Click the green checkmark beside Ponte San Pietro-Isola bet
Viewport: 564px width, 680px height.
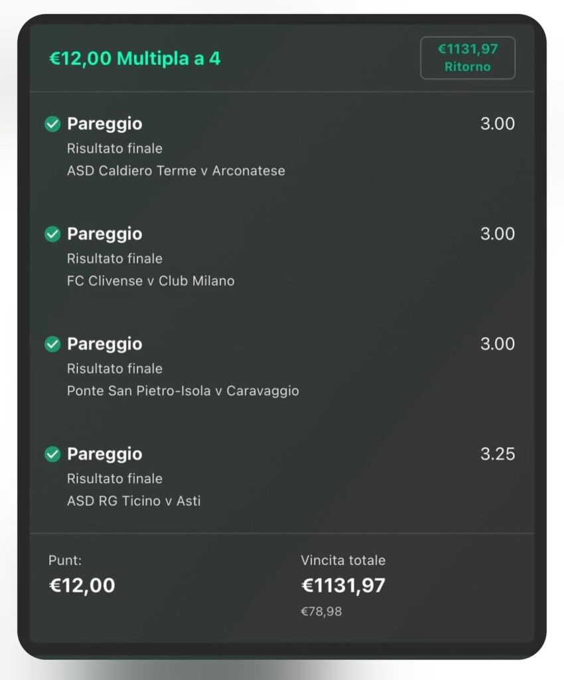(52, 344)
